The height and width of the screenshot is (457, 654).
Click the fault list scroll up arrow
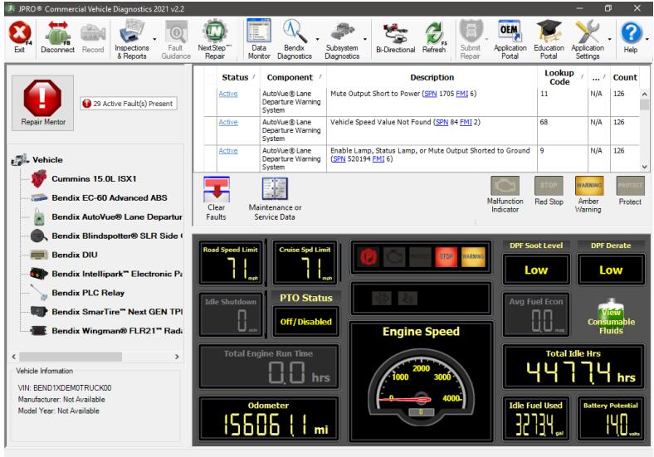coord(644,95)
